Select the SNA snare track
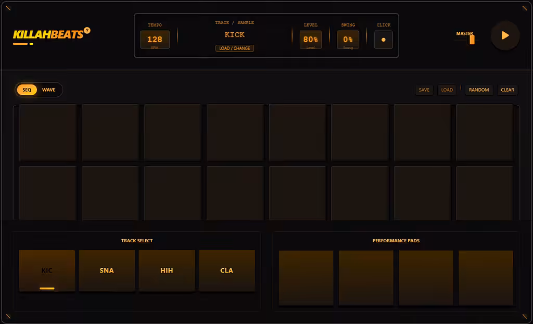 coord(107,270)
